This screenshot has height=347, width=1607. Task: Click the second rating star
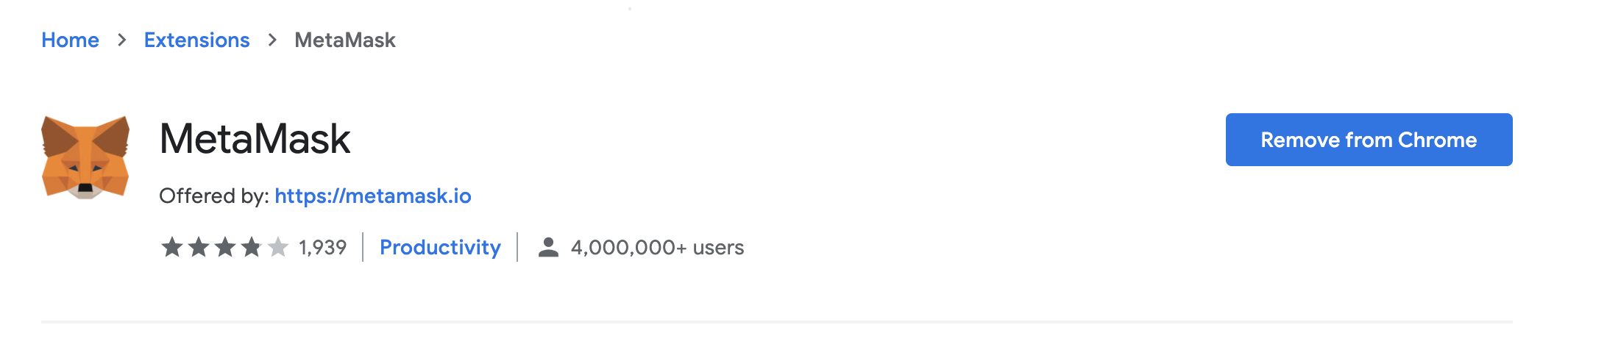199,247
